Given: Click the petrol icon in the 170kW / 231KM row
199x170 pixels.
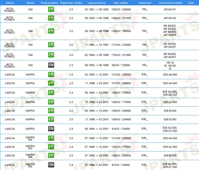Looking at the screenshot, I should 51,55.
